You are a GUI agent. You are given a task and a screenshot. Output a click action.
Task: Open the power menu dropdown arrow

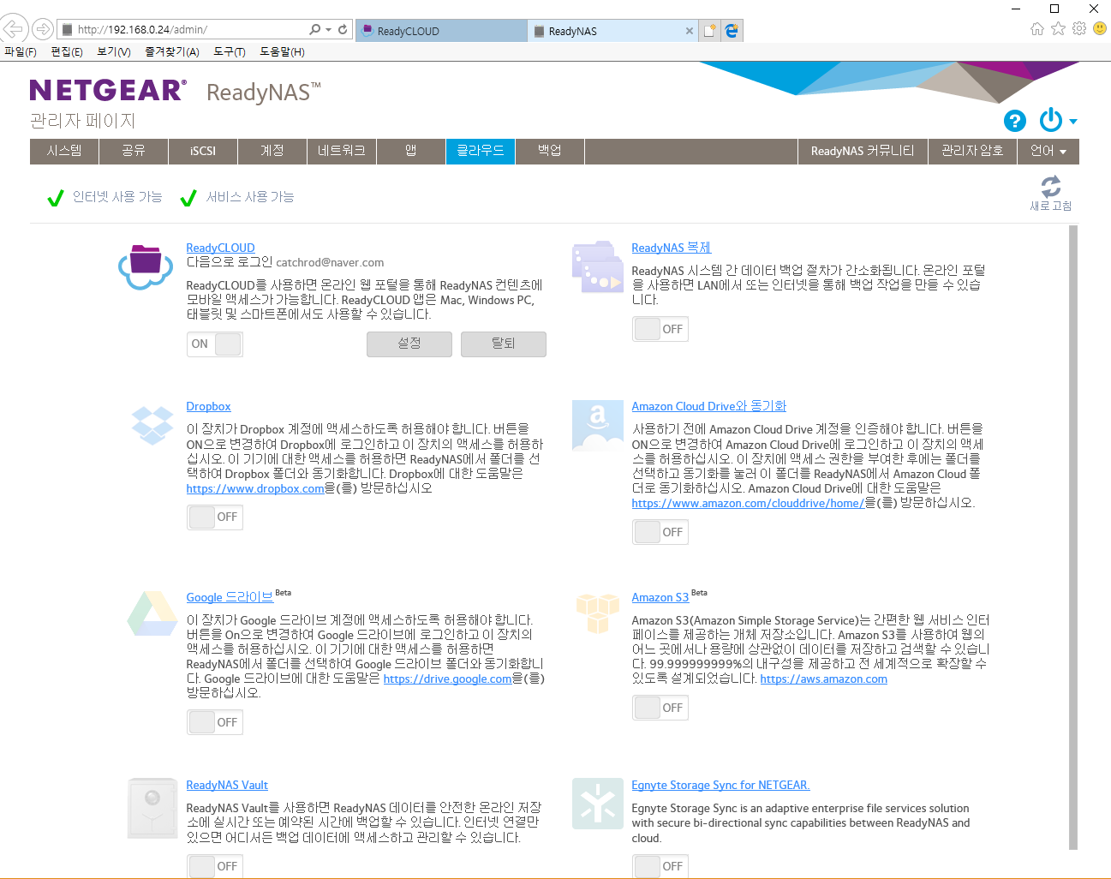[1073, 122]
